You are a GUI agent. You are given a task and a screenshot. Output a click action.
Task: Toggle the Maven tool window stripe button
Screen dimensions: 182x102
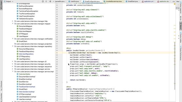181,26
